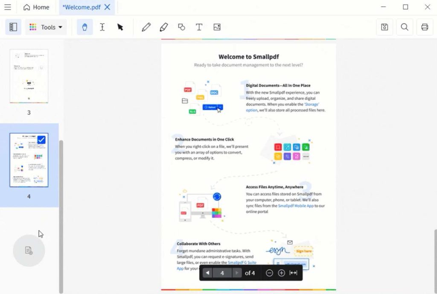Print the document with printer icon

(425, 27)
